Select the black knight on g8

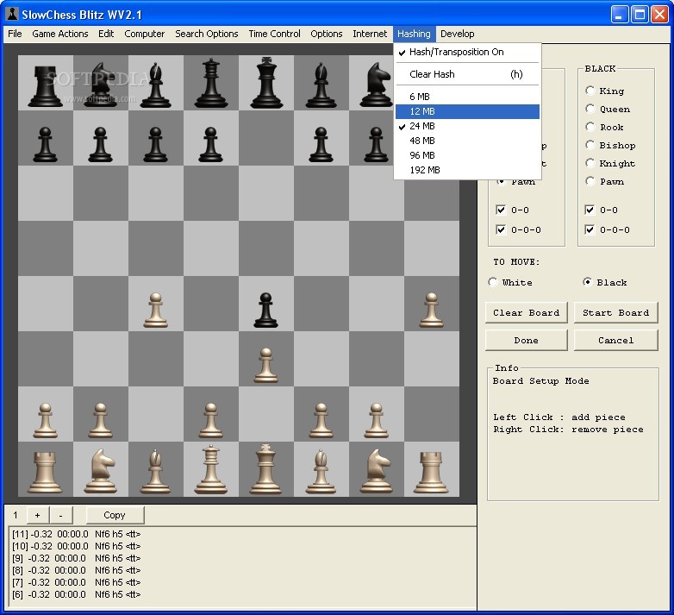point(377,85)
